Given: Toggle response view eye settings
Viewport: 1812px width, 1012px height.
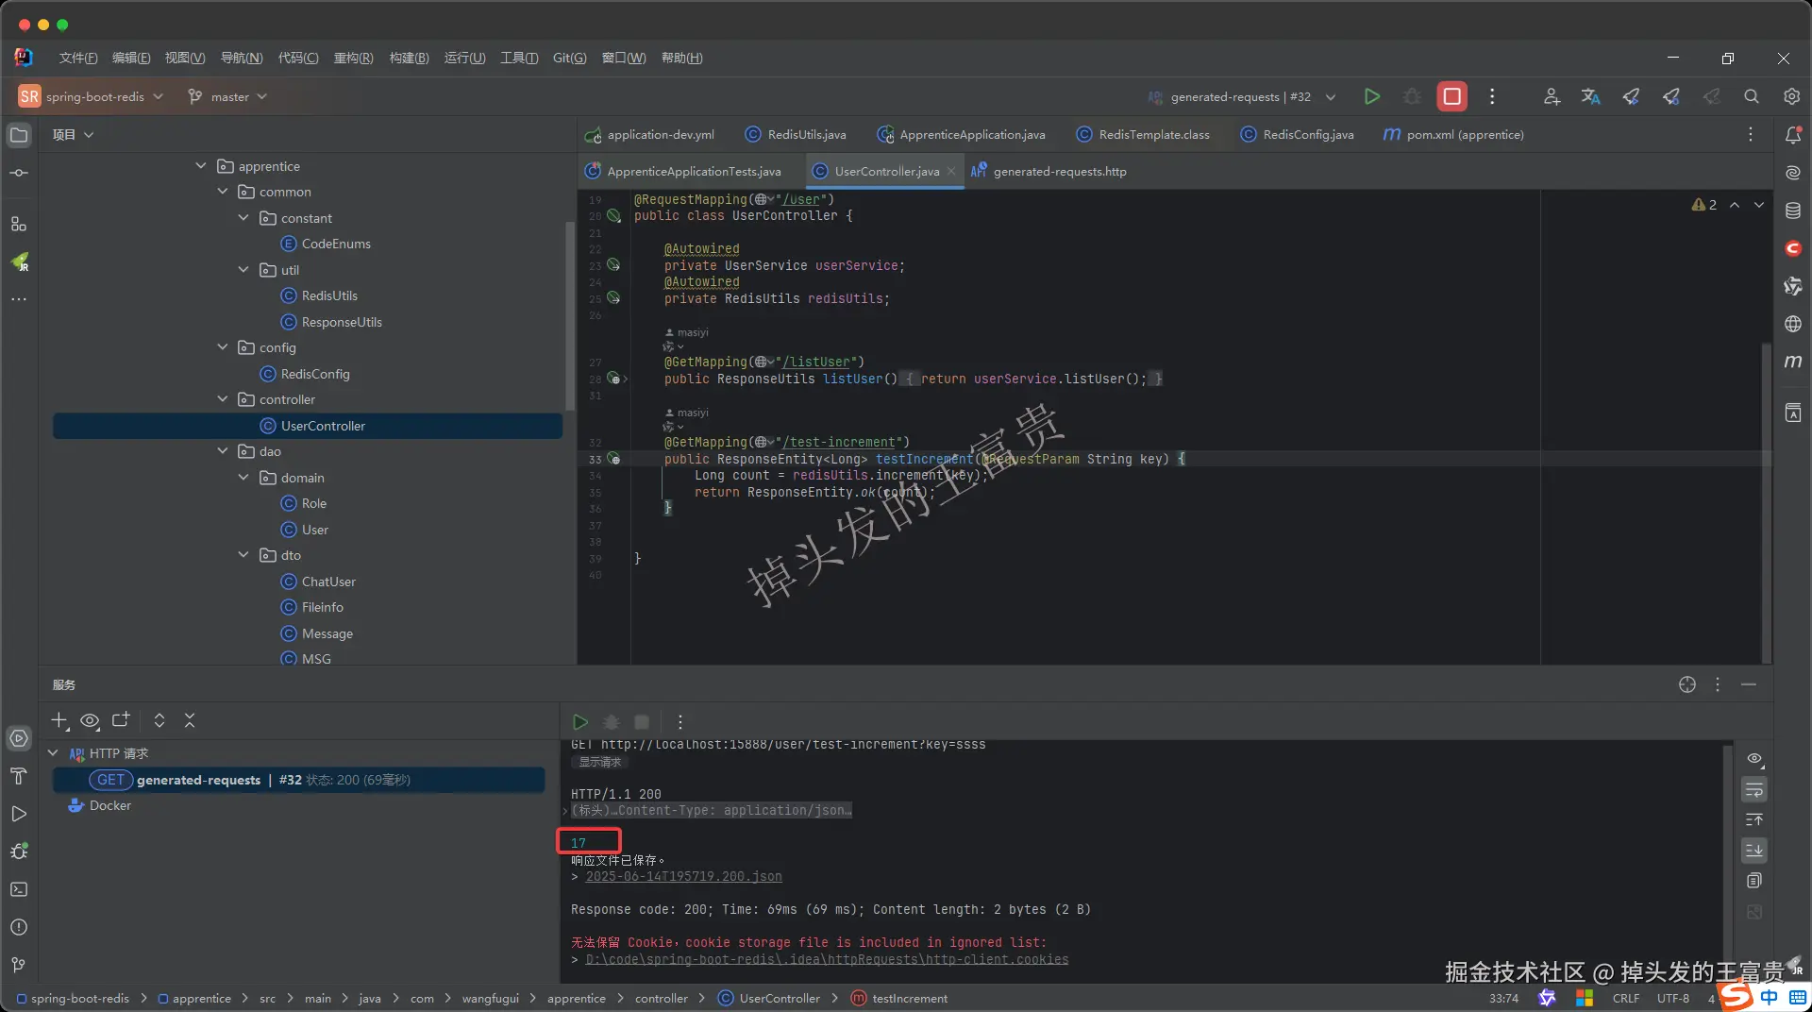Looking at the screenshot, I should [1754, 758].
